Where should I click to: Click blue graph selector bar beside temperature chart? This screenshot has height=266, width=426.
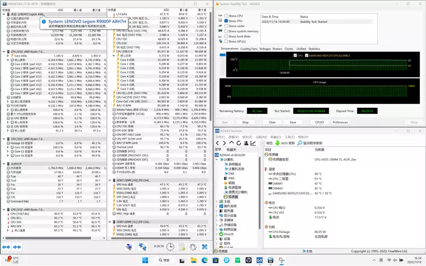[223, 55]
